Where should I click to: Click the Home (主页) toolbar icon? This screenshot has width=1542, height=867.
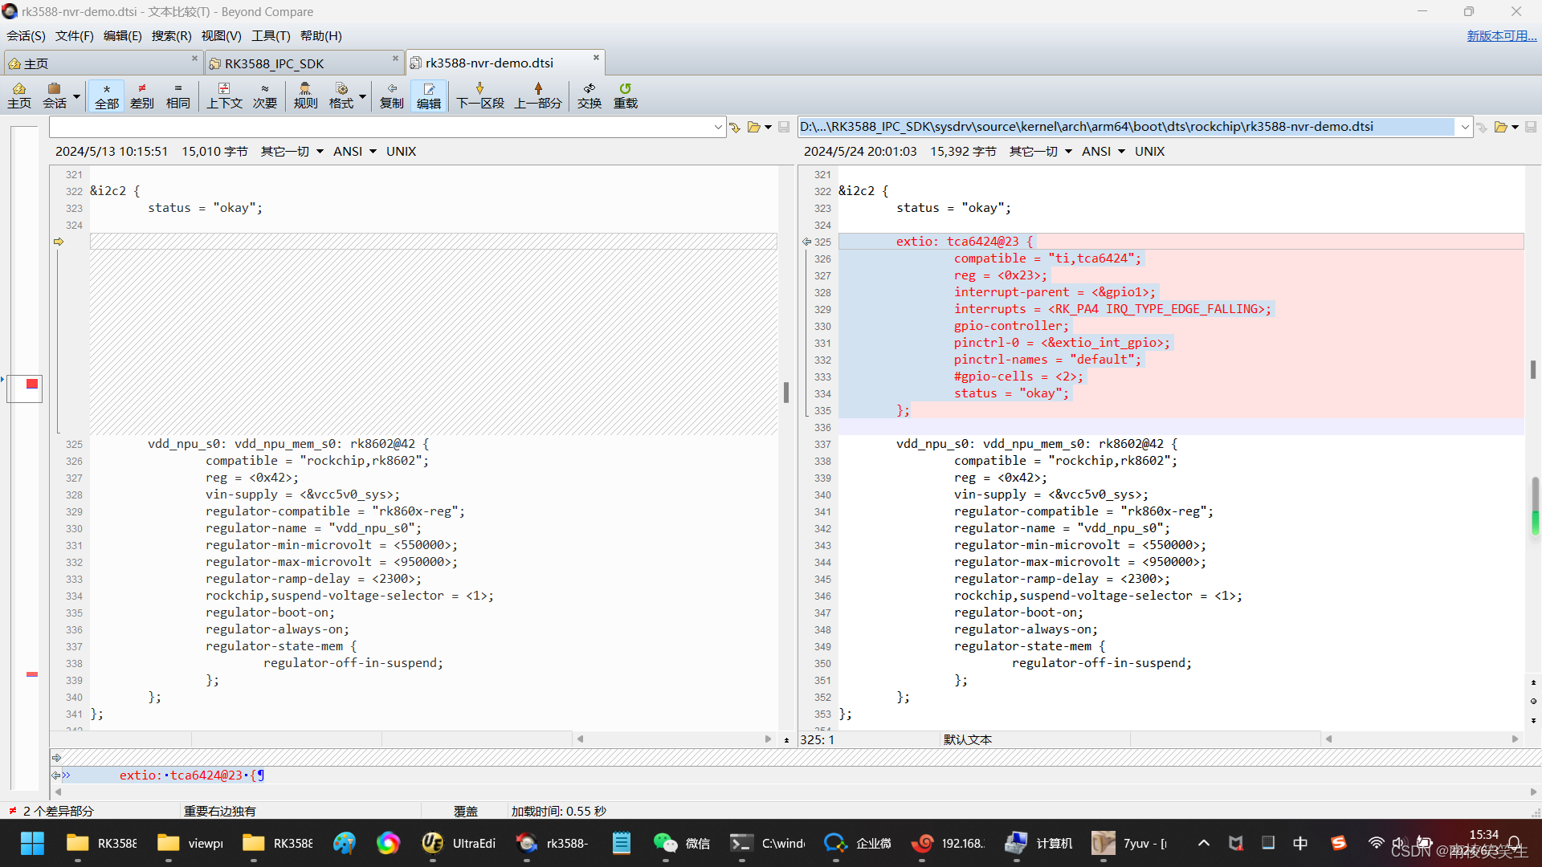point(19,95)
